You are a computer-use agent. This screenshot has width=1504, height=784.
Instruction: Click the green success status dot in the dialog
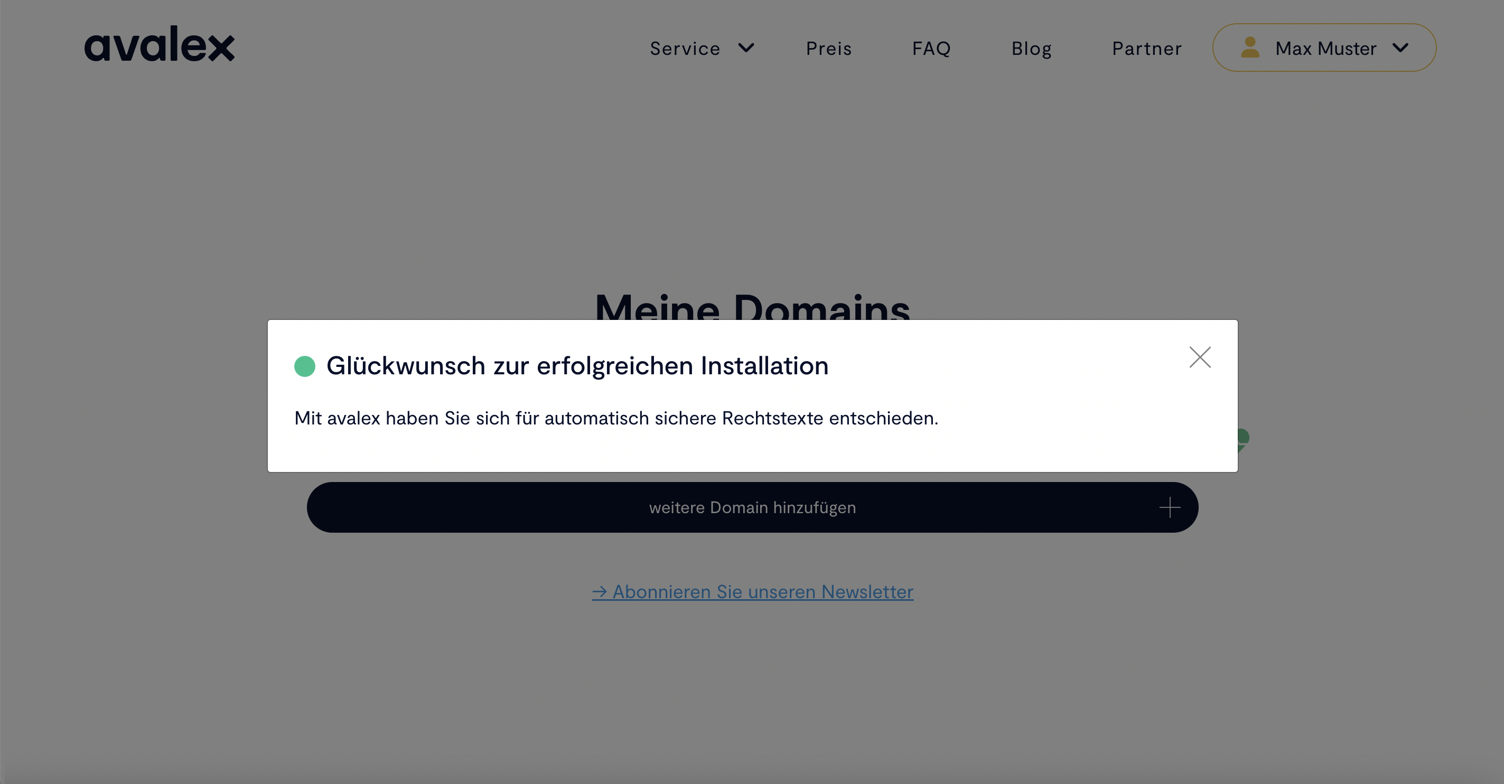(x=304, y=366)
